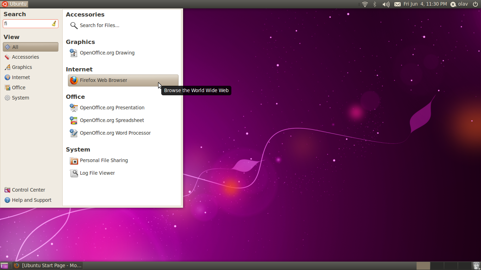Clear the search with the broom icon
Screen dimensions: 481x270
[x=54, y=24]
